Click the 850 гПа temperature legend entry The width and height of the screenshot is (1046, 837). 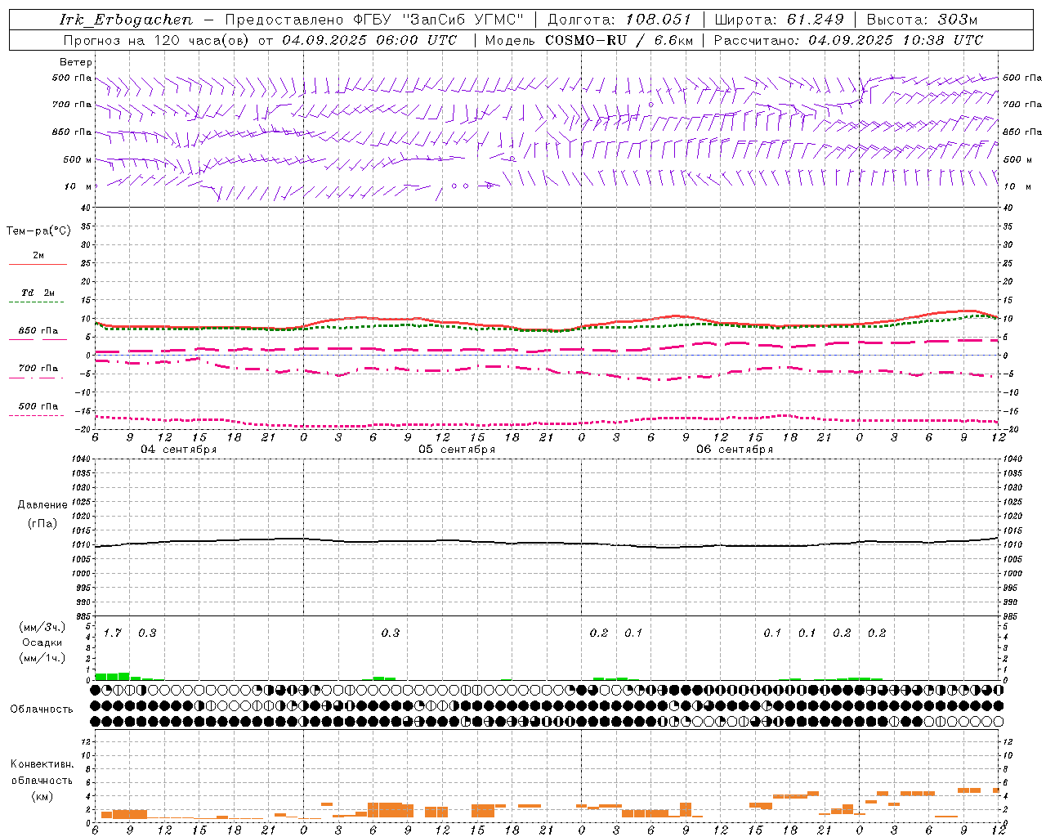tap(38, 331)
